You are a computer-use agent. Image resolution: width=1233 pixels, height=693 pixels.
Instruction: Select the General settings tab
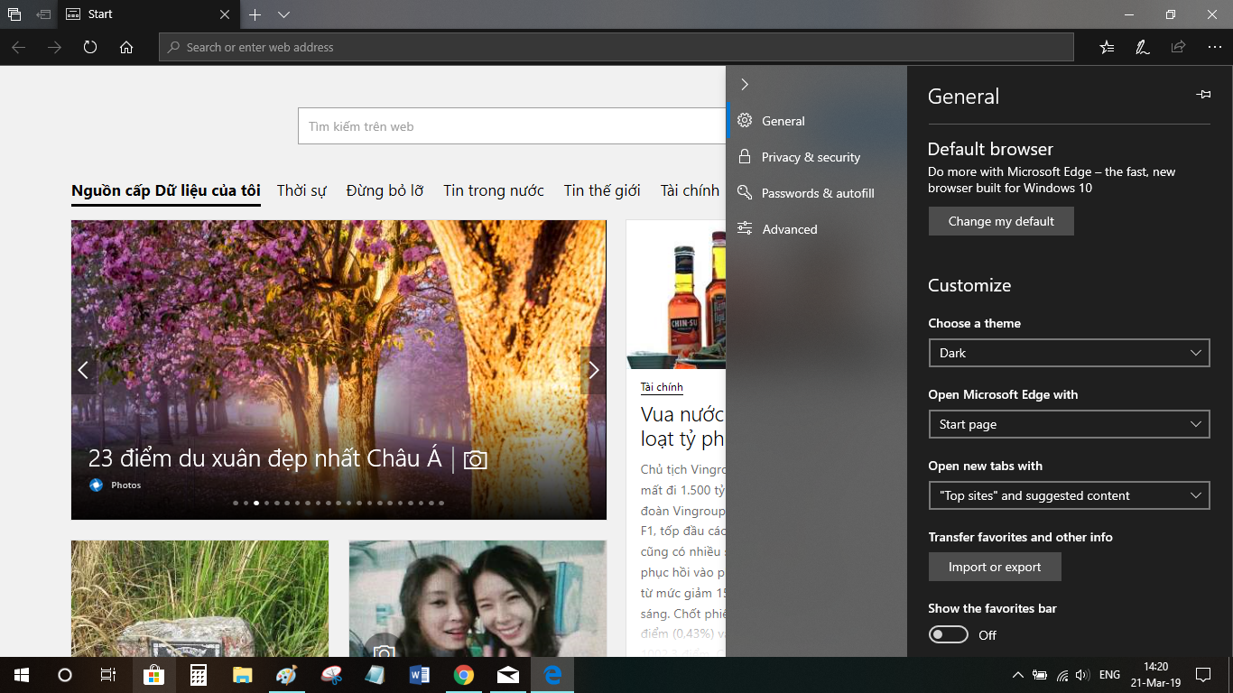pyautogui.click(x=817, y=121)
